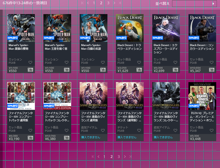Screen dimensions: 220x168
Task: Wishlist FFXIV コンプリートパック 通常版 heart
Action: pos(30,130)
